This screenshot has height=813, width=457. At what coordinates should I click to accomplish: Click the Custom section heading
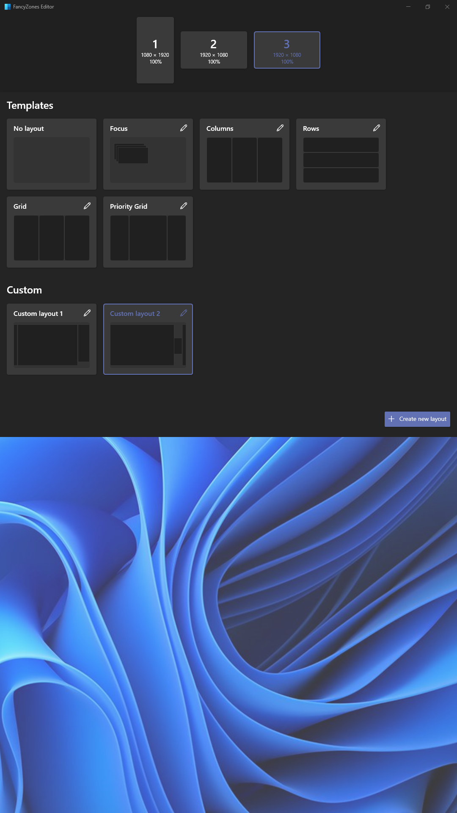tap(24, 290)
